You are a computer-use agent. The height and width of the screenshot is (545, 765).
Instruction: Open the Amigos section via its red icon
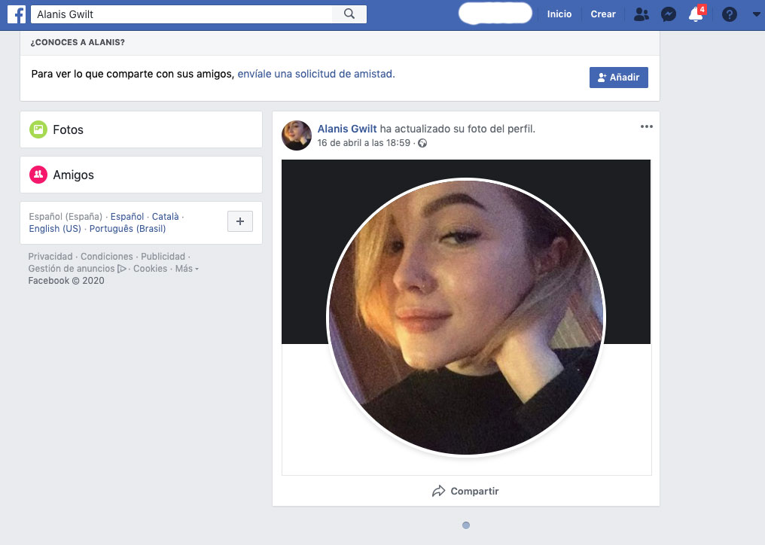(38, 174)
